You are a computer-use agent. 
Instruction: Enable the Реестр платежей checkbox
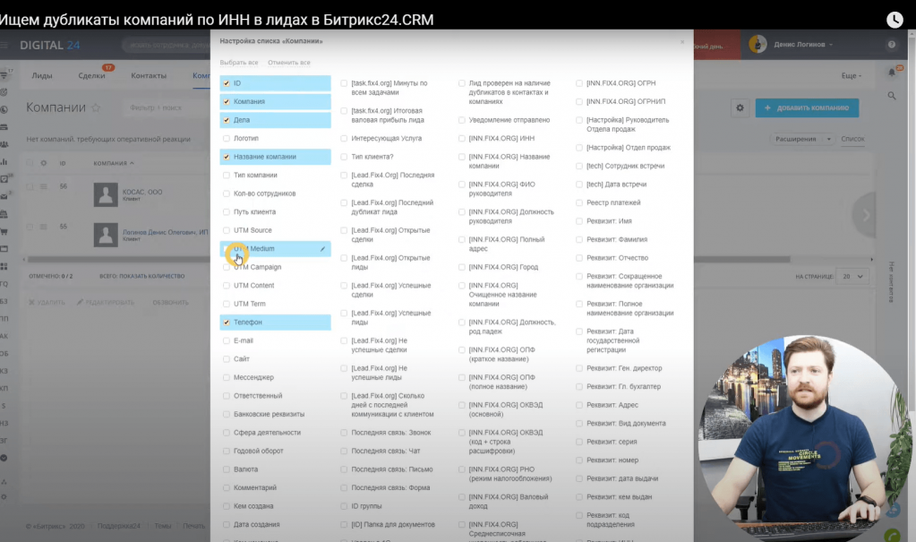[579, 202]
